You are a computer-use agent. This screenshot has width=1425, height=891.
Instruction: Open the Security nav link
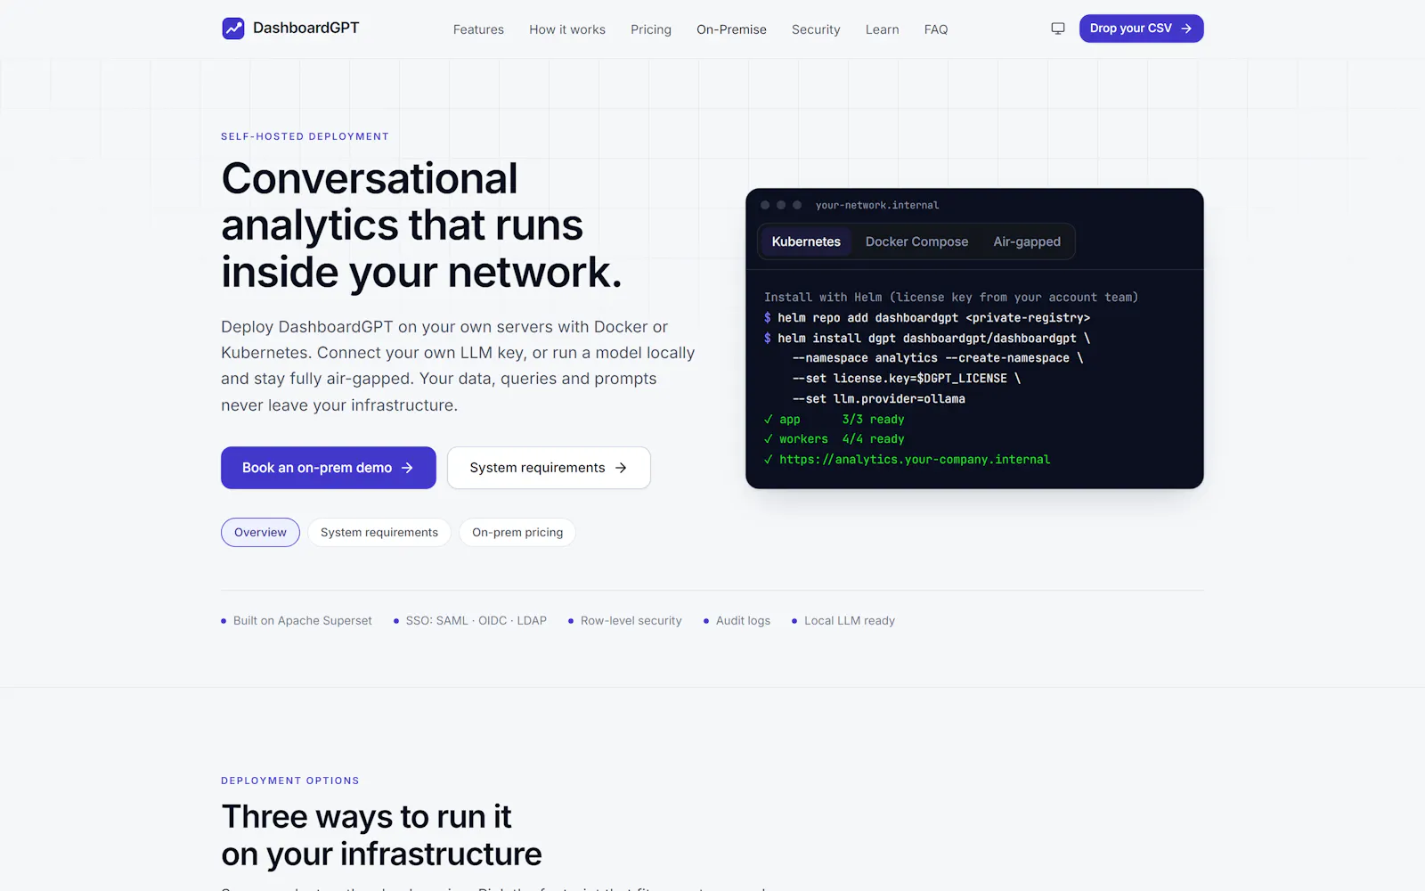816,29
